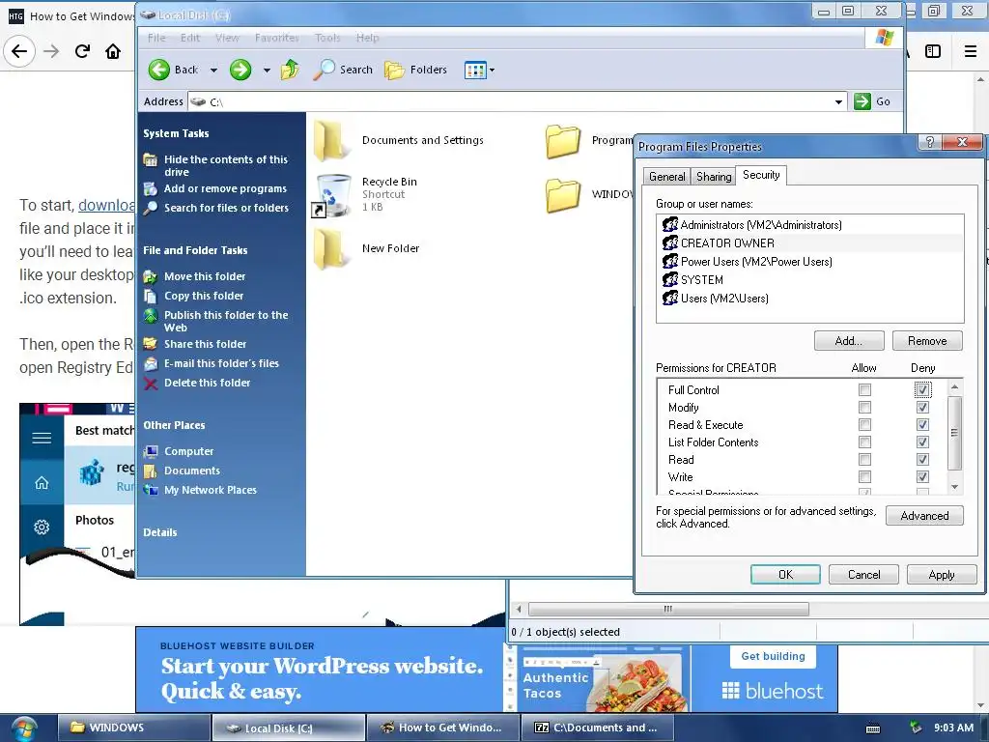Viewport: 989px width, 742px height.
Task: Uncheck Deny for Modify
Action: pyautogui.click(x=922, y=408)
